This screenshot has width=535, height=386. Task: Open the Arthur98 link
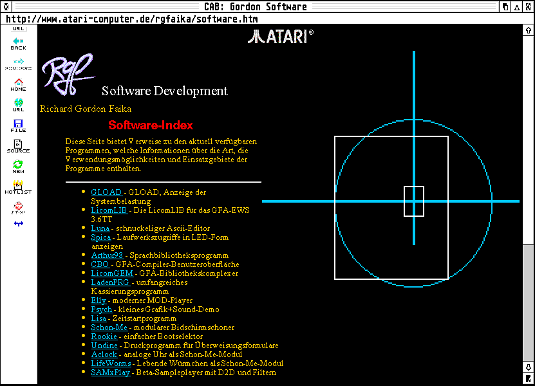coord(107,255)
